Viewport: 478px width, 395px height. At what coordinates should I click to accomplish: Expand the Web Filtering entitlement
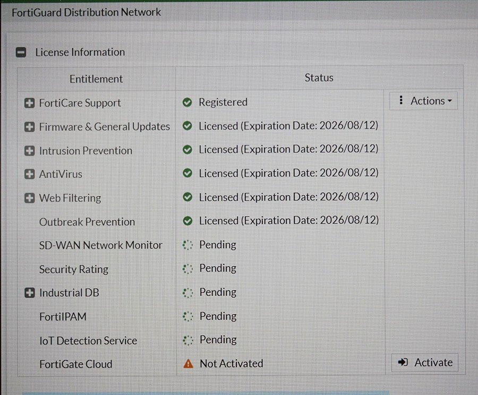coord(30,198)
